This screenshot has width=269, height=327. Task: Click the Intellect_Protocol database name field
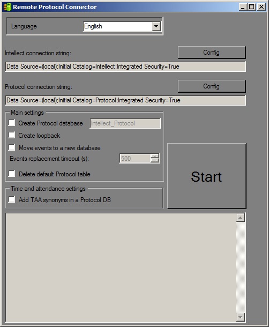click(x=125, y=123)
